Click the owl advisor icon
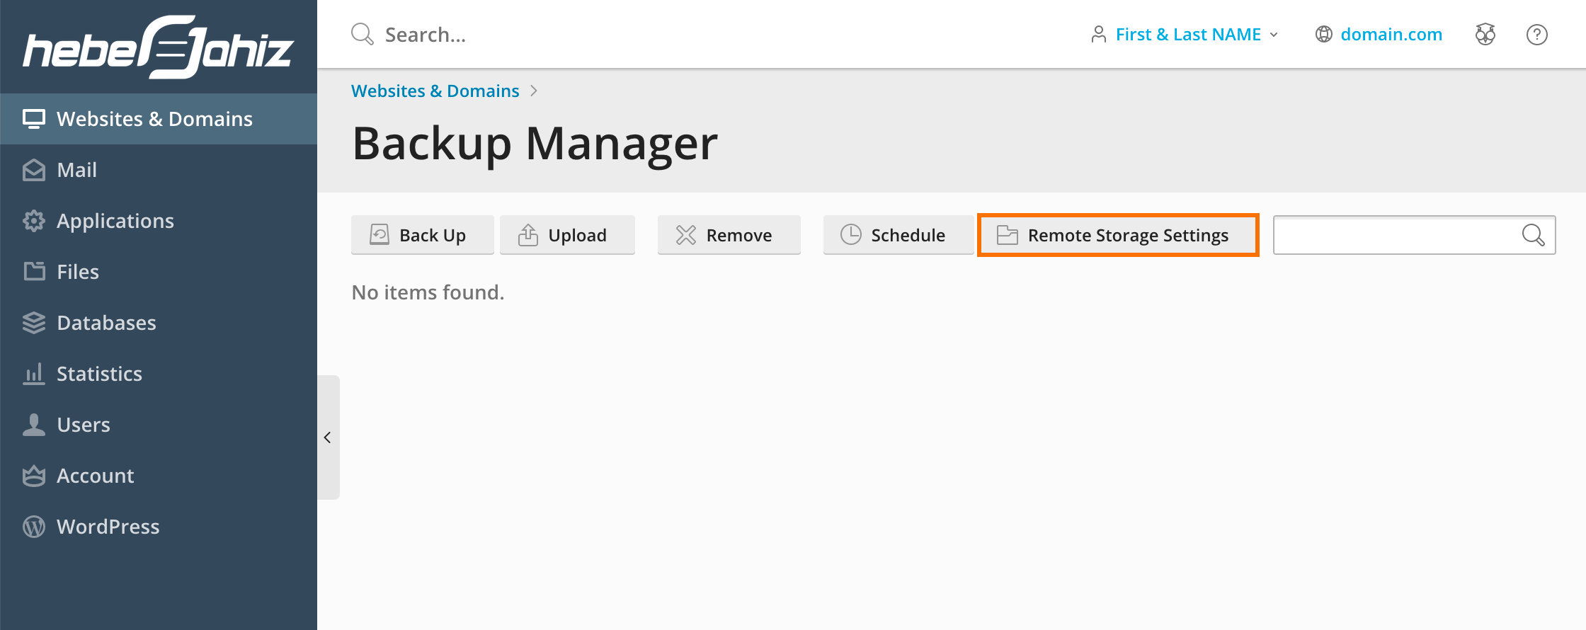Viewport: 1586px width, 630px height. coord(1485,34)
